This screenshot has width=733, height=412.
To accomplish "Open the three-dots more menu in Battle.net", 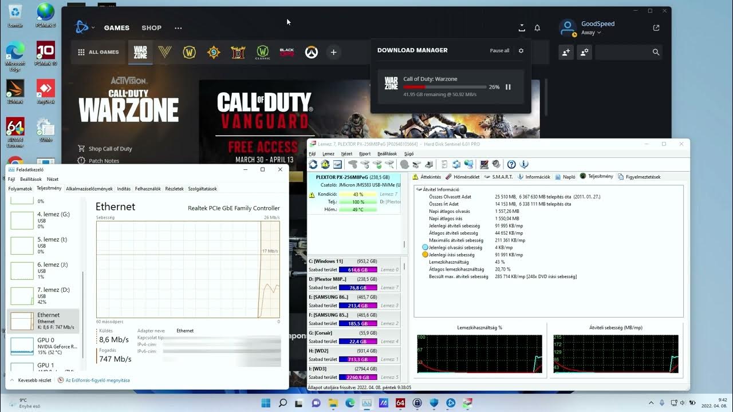I will 178,27.
